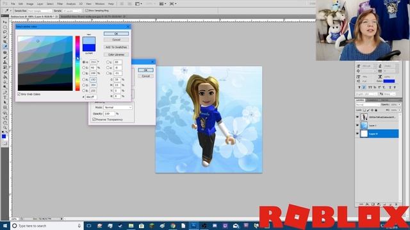Toggle the Only Web Colors checkbox
The height and width of the screenshot is (230, 410).
point(19,94)
